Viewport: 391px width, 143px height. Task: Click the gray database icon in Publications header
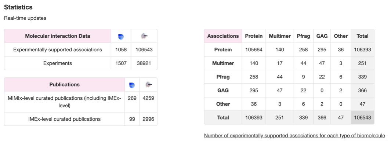148,85
